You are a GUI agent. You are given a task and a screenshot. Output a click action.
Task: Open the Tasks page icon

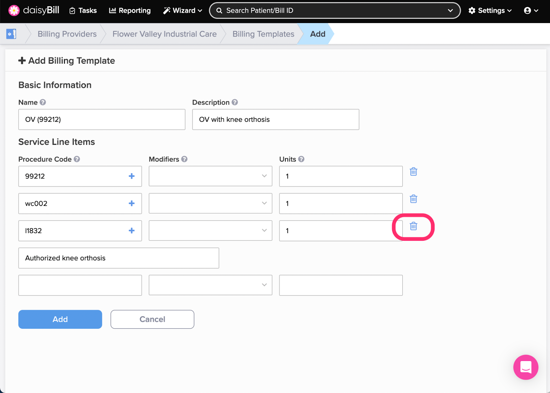pyautogui.click(x=73, y=10)
